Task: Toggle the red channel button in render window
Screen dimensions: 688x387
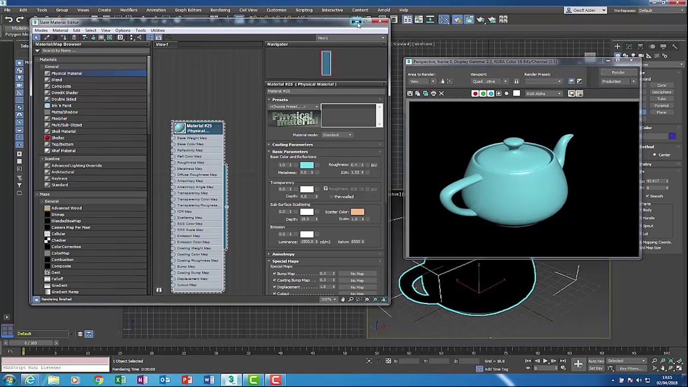Action: click(x=475, y=94)
